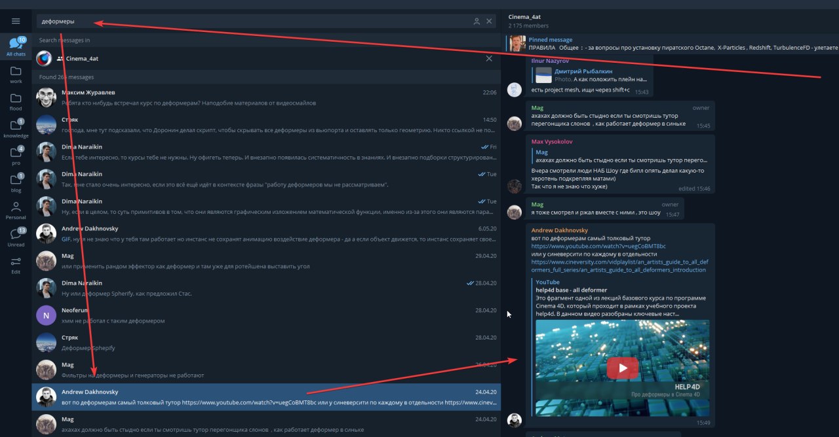Open the Mag result from 24.04.20

(x=266, y=424)
